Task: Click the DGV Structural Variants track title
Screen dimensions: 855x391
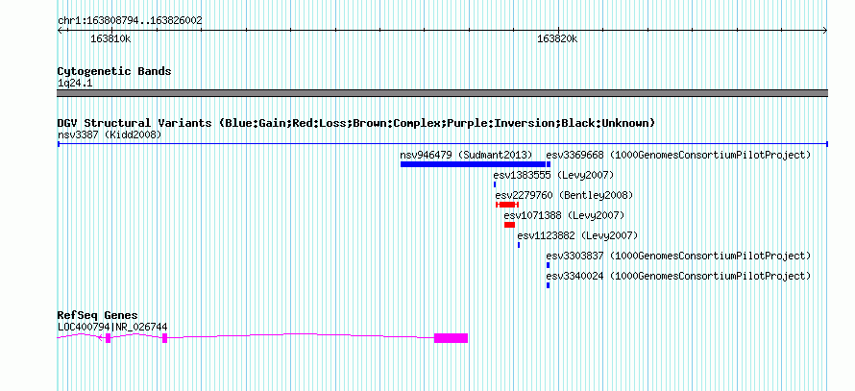Action: point(356,123)
